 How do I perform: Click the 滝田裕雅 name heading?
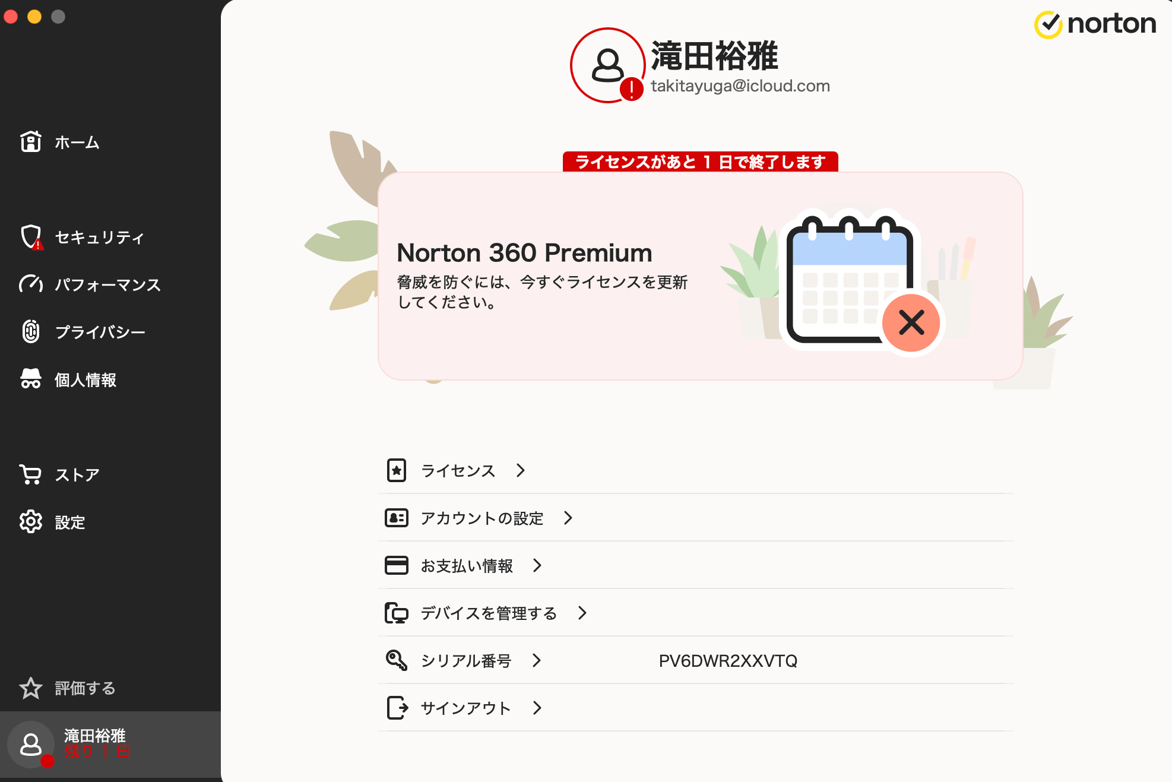tap(715, 56)
